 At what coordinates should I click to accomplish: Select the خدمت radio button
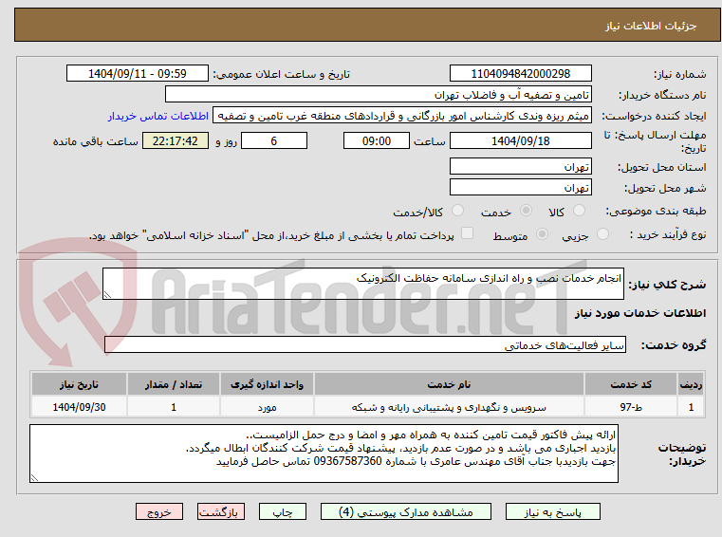(x=526, y=211)
